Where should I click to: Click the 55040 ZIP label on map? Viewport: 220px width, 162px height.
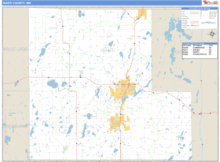point(92,147)
